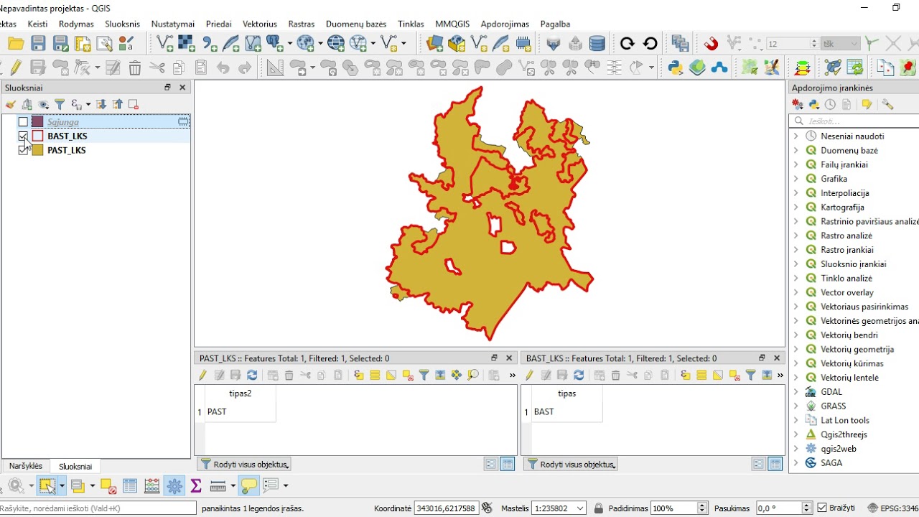
Task: Click the BAST_LKS red outline swatch
Action: click(37, 136)
